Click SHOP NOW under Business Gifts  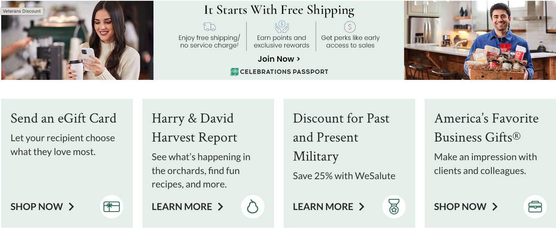[x=466, y=206]
